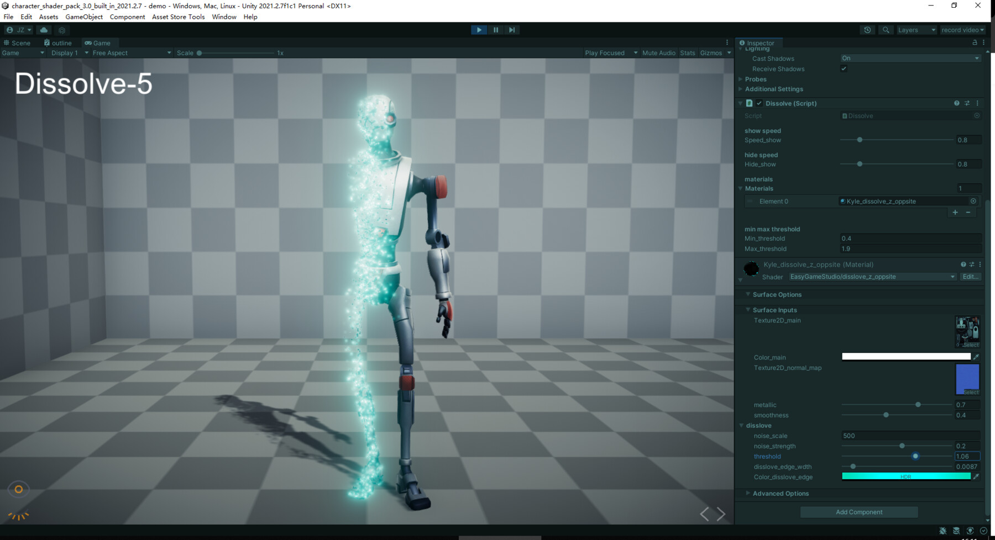Click the Pause button in the toolbar

coord(495,30)
